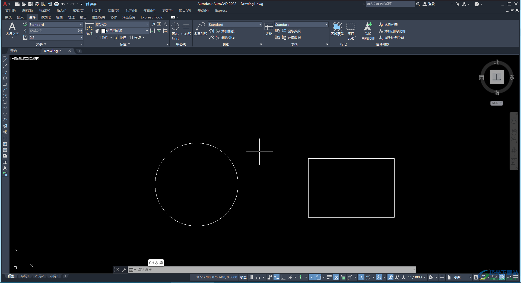Open the text height 2.5 dropdown
This screenshot has width=521, height=283.
pyautogui.click(x=81, y=37)
